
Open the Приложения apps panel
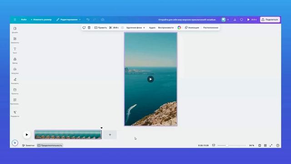(15, 101)
